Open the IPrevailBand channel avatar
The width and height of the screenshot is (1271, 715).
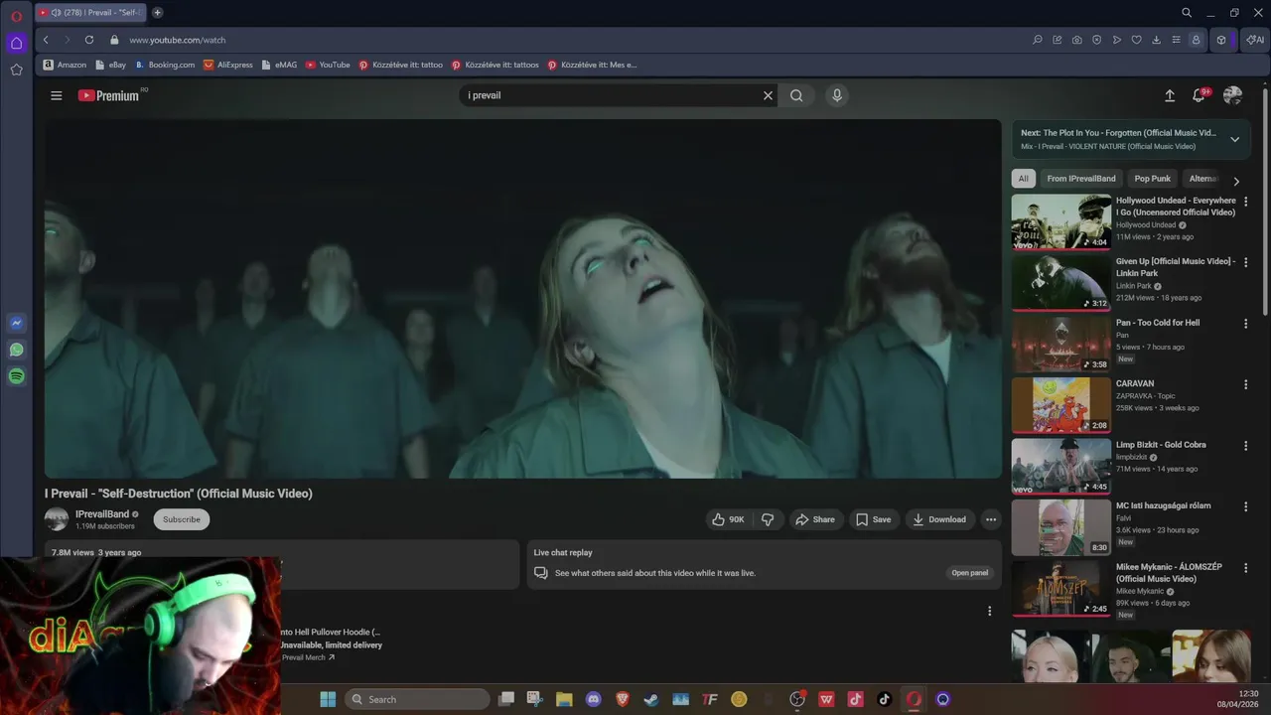57,519
